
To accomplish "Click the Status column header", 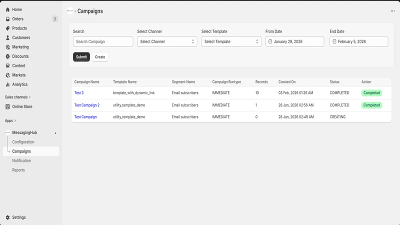I will pos(334,82).
